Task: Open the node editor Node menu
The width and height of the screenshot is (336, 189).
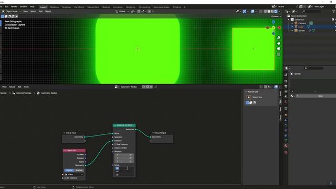Action: tap(26, 87)
